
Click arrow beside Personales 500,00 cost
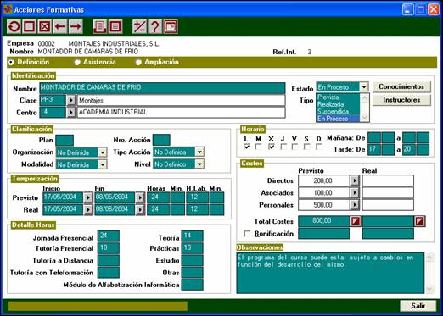tap(355, 205)
